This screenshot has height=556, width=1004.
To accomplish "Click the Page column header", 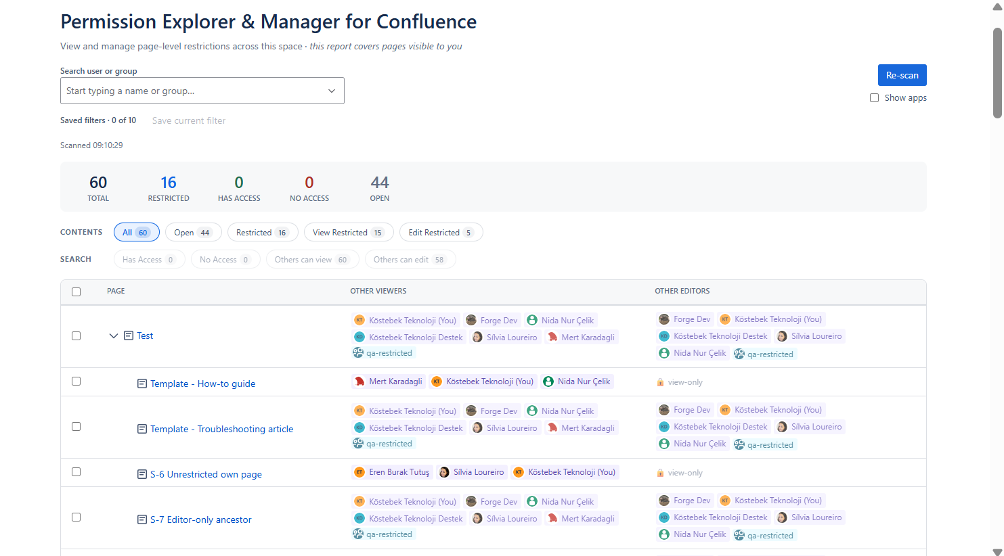I will pyautogui.click(x=116, y=291).
